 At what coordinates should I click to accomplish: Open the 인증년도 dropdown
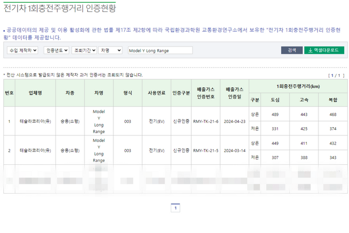56,50
